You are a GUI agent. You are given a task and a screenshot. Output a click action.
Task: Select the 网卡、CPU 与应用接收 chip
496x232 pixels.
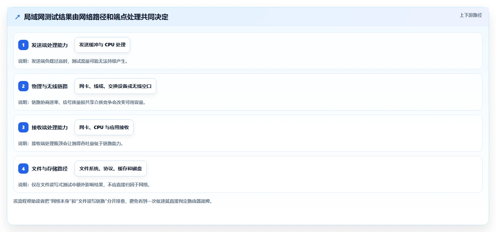point(104,127)
